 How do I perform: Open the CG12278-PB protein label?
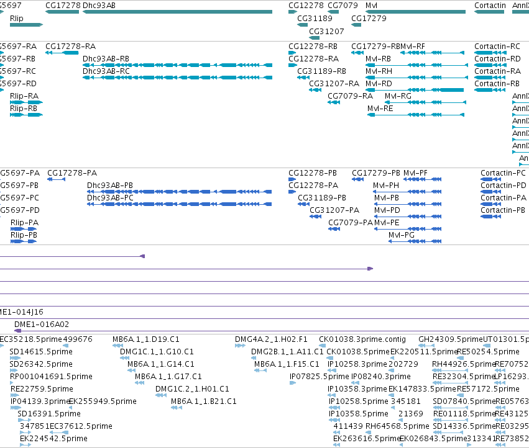point(313,172)
